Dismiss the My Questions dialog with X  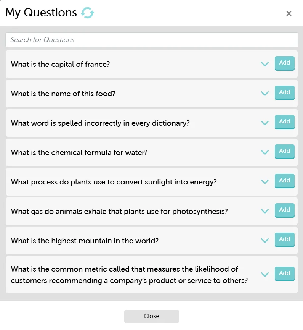pyautogui.click(x=289, y=13)
